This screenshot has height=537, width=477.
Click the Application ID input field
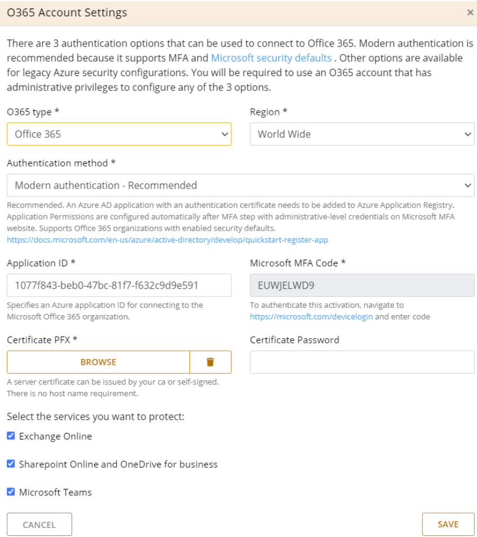point(119,285)
